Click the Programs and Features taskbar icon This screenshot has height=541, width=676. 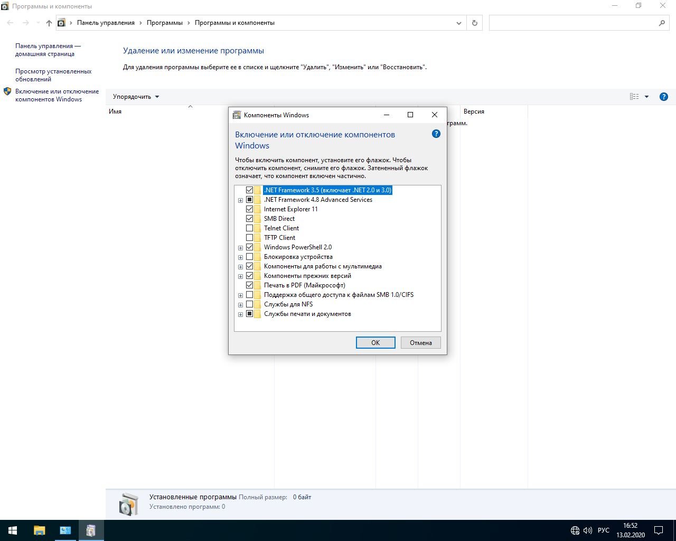click(x=91, y=530)
